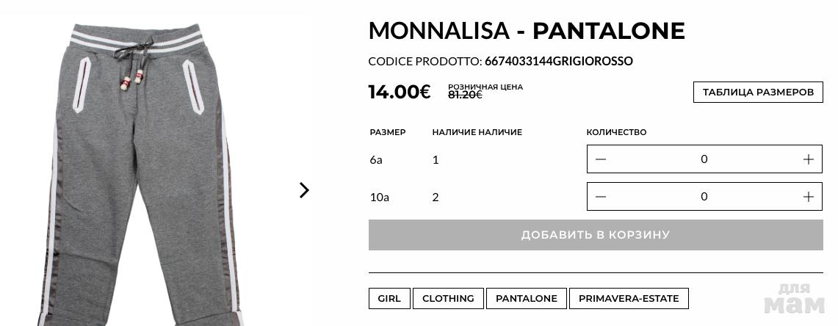Screen dimensions: 838x326
Task: Click the size 6a row label
Action: click(x=376, y=159)
